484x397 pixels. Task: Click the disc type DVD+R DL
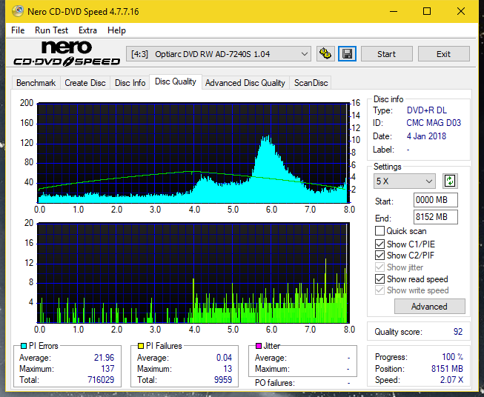[x=427, y=110]
